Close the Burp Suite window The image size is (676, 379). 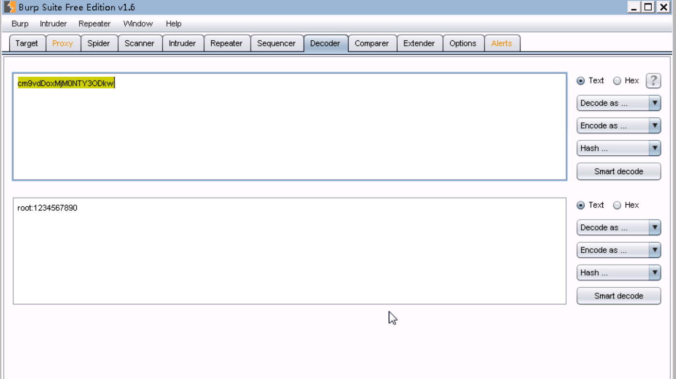(x=663, y=7)
